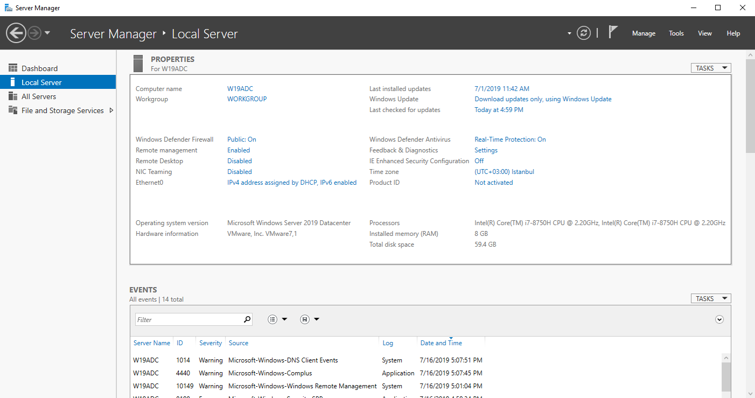Sort events by ID column
Image resolution: width=755 pixels, height=398 pixels.
180,343
